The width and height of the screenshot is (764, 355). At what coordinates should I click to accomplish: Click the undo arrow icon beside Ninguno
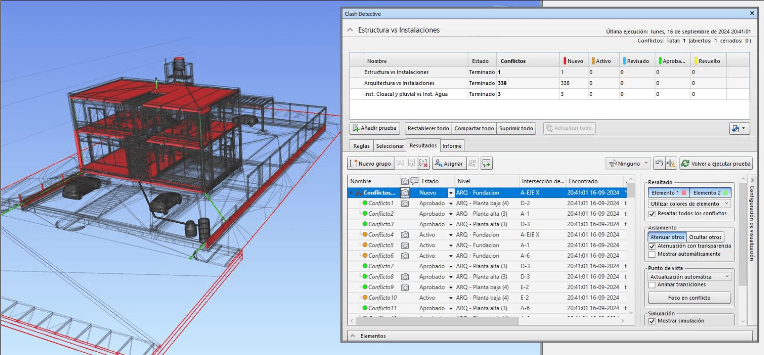pyautogui.click(x=659, y=163)
